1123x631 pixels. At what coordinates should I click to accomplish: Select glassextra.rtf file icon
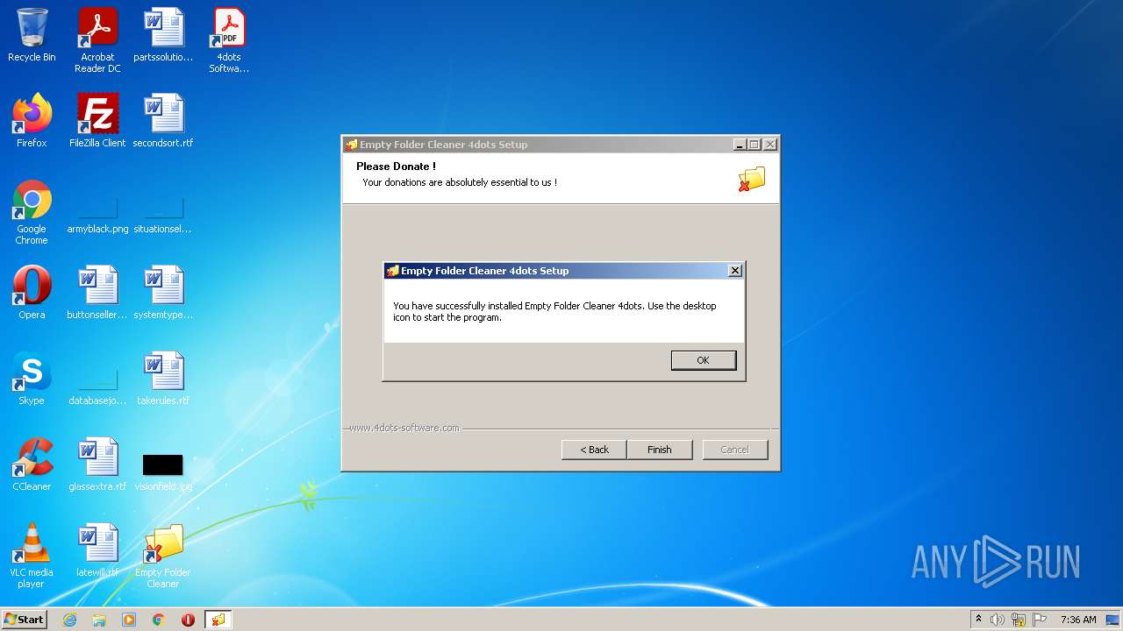(x=97, y=464)
